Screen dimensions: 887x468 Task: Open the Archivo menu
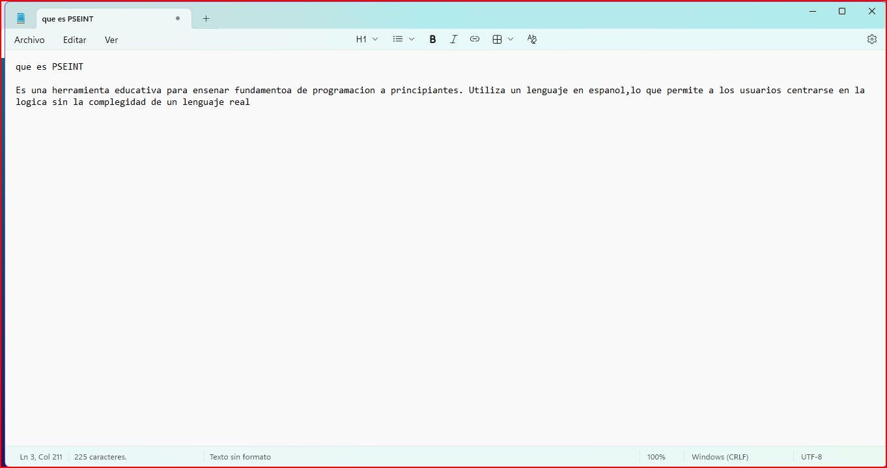click(x=29, y=40)
